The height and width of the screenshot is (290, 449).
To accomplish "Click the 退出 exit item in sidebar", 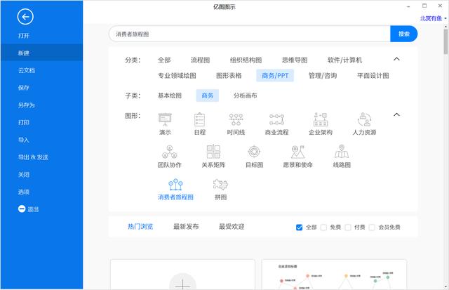I will click(x=28, y=209).
